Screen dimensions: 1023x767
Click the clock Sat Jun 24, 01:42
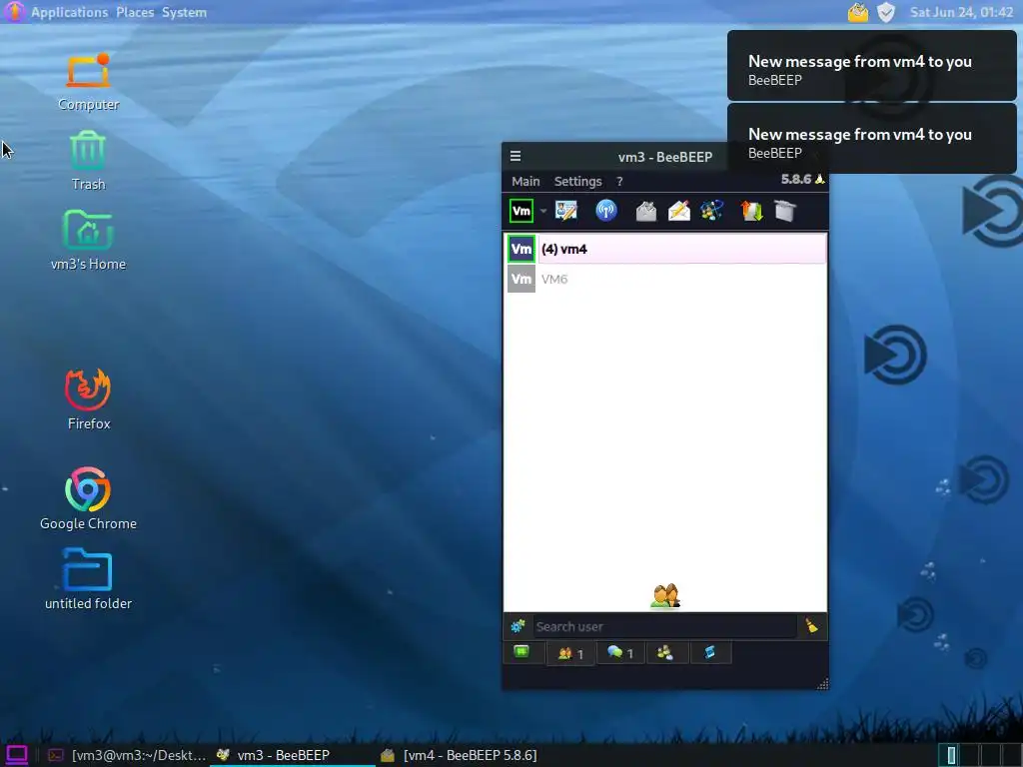pyautogui.click(x=961, y=12)
